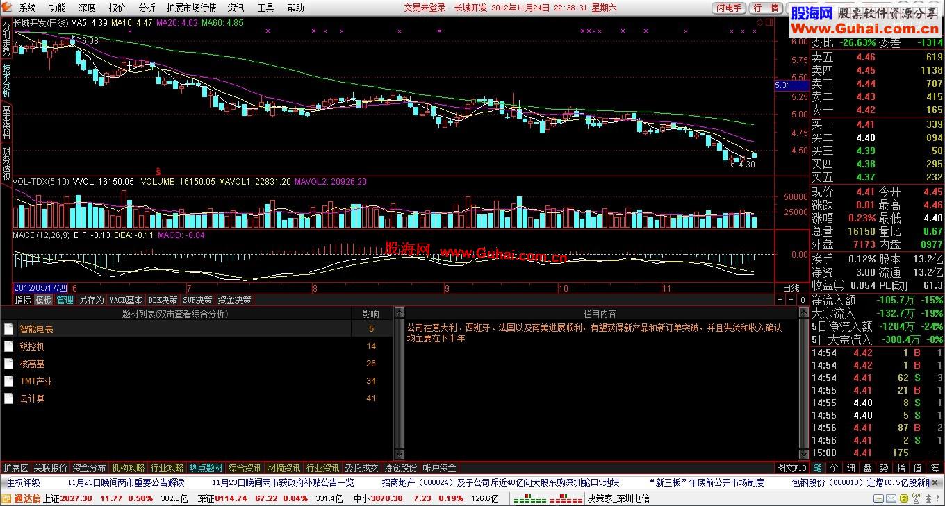Viewport: 945px width, 506px height.
Task: Select 云计算 in the theme list
Action: (32, 398)
